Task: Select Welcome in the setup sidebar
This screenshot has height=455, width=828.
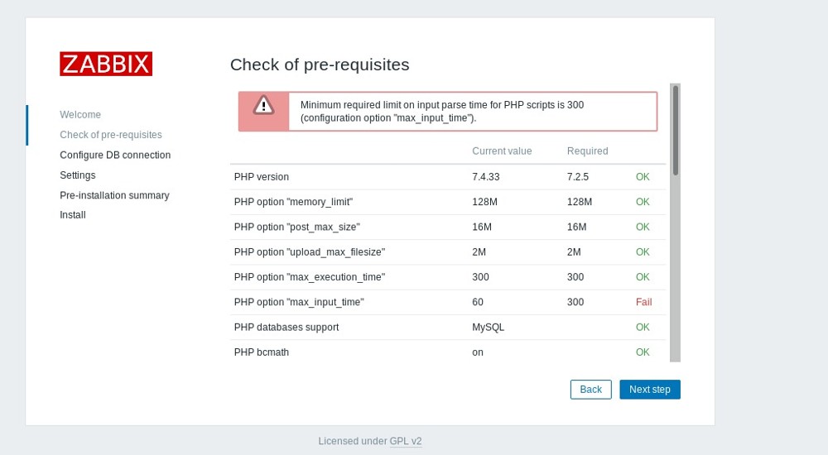Action: (80, 115)
